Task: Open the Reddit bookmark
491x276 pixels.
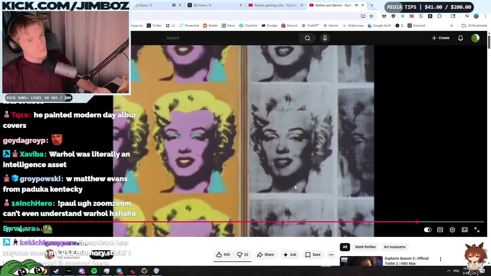Action: (x=210, y=26)
